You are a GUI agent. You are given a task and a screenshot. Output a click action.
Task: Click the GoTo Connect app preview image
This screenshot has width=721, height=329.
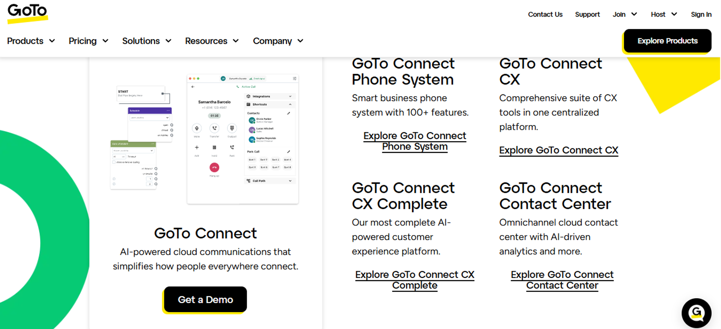[243, 139]
